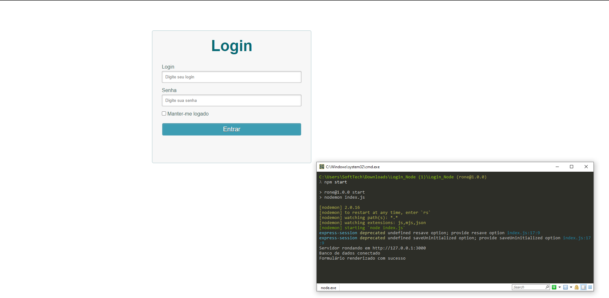The width and height of the screenshot is (609, 298).
Task: Click 'Servidor rondando em http://127.0.0.1:3000' line
Action: pyautogui.click(x=372, y=248)
